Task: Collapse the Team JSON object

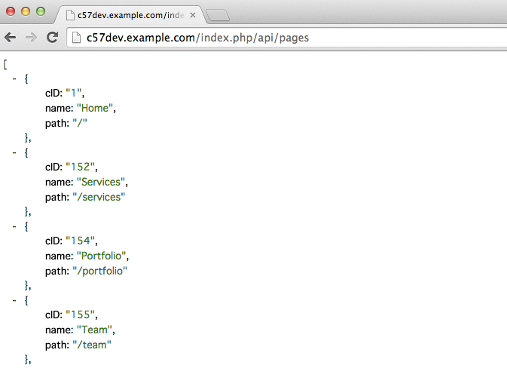Action: click(x=15, y=299)
